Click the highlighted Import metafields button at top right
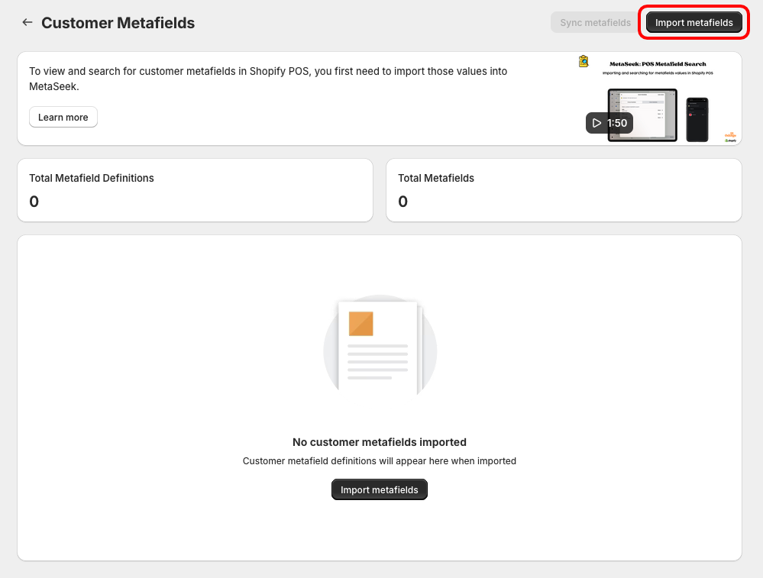 point(693,22)
